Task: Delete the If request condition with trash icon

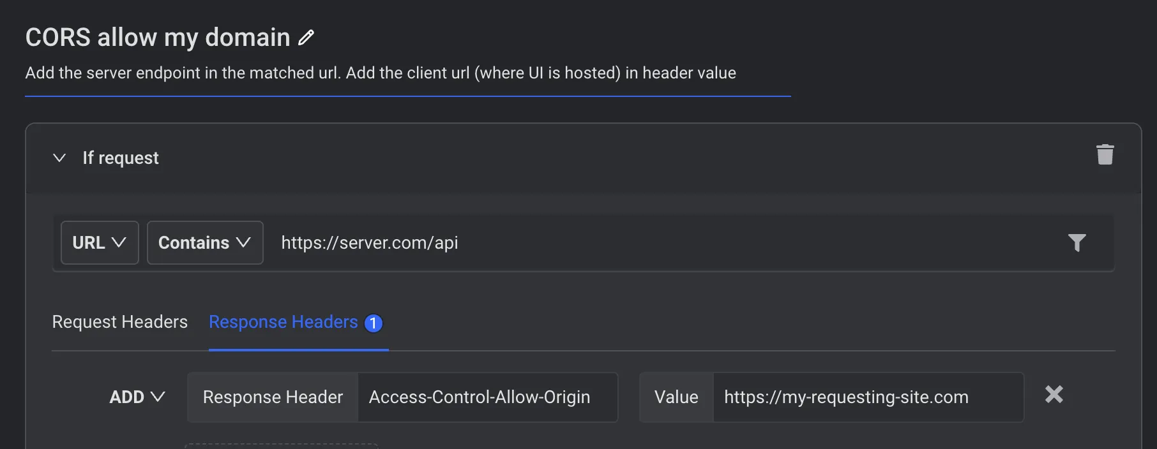Action: tap(1105, 155)
